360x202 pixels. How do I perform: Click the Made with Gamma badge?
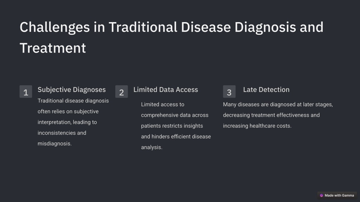pyautogui.click(x=337, y=195)
